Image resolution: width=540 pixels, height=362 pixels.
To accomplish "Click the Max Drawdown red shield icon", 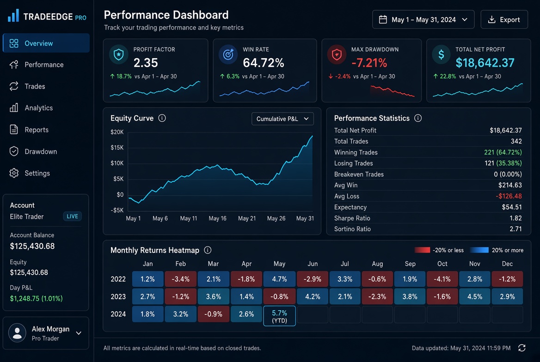I will coord(337,54).
